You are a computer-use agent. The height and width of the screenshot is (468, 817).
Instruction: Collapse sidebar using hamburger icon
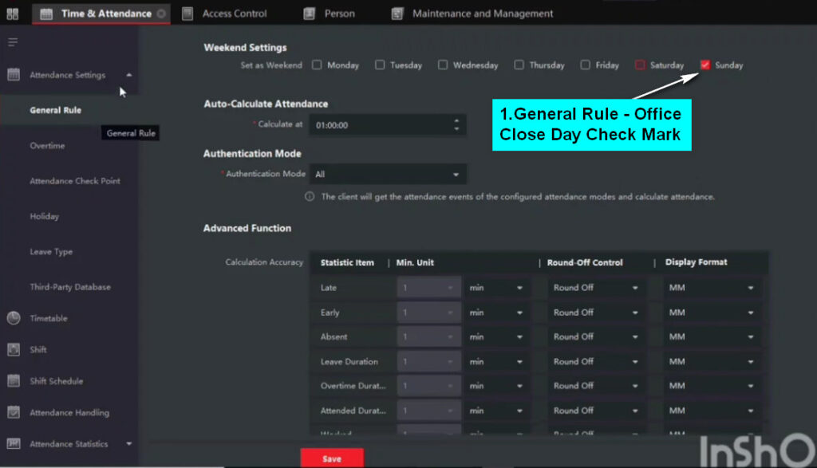point(13,42)
